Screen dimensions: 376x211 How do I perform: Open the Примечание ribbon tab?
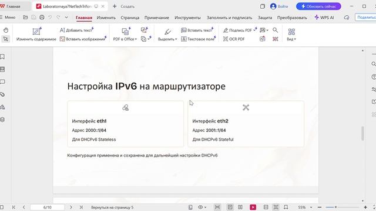157,18
